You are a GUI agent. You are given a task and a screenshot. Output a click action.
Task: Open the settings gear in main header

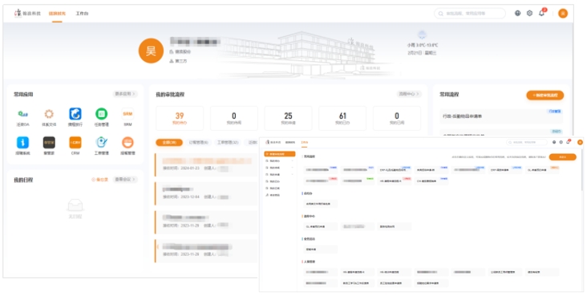point(529,13)
